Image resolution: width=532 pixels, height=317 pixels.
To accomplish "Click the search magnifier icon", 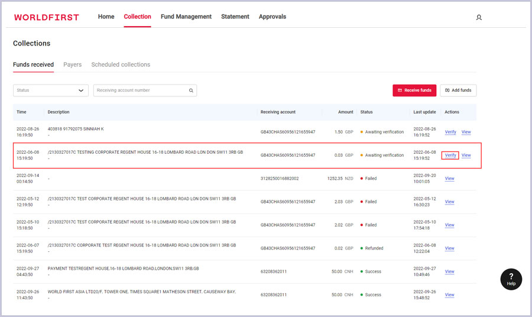I will tap(191, 90).
